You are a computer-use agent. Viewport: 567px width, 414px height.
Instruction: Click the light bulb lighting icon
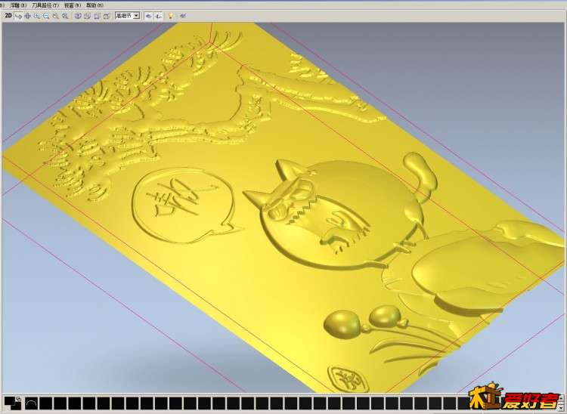[x=171, y=16]
